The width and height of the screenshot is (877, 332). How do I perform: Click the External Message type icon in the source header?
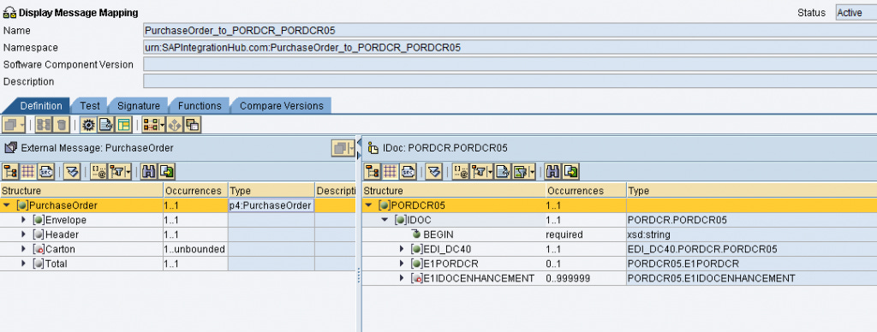point(10,147)
